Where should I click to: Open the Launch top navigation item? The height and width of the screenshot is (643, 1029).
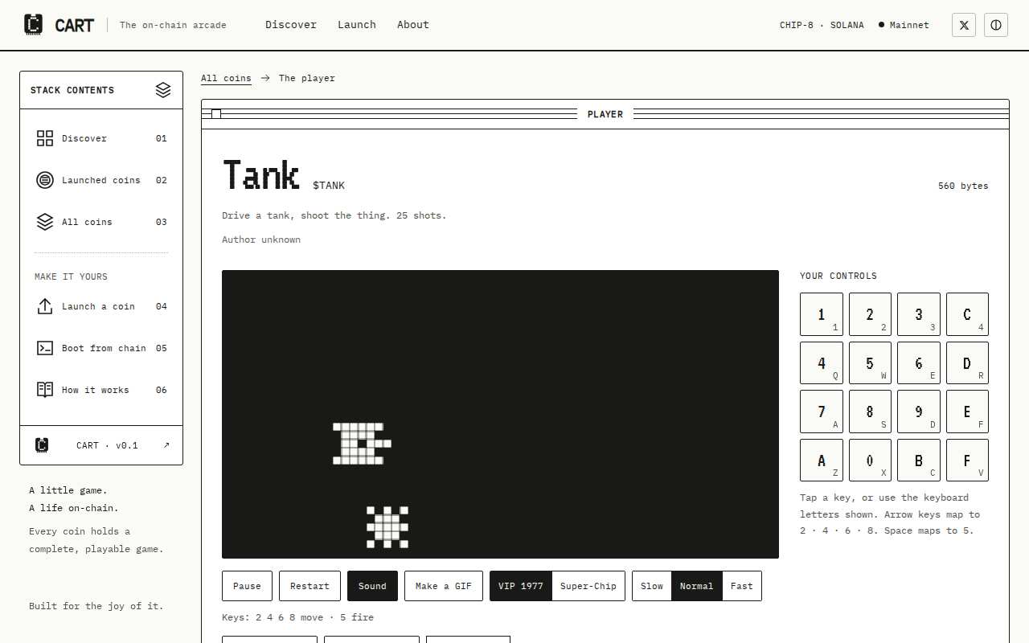(x=357, y=25)
